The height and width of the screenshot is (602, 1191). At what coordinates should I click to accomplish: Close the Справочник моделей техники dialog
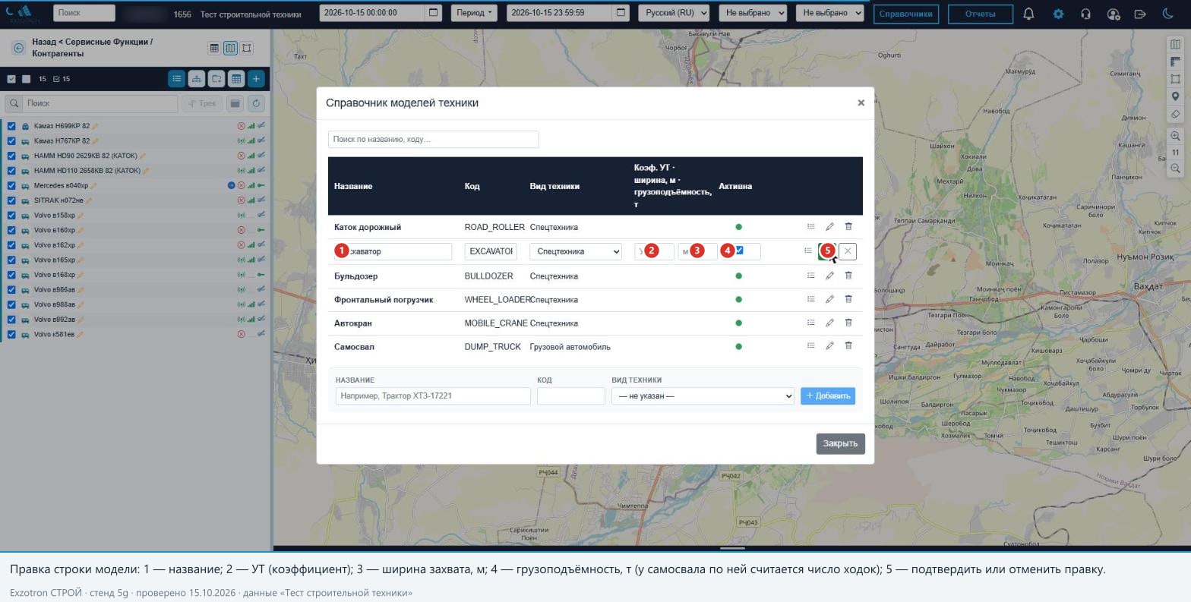click(x=861, y=102)
